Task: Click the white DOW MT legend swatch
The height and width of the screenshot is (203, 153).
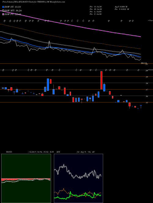Action: point(3,11)
